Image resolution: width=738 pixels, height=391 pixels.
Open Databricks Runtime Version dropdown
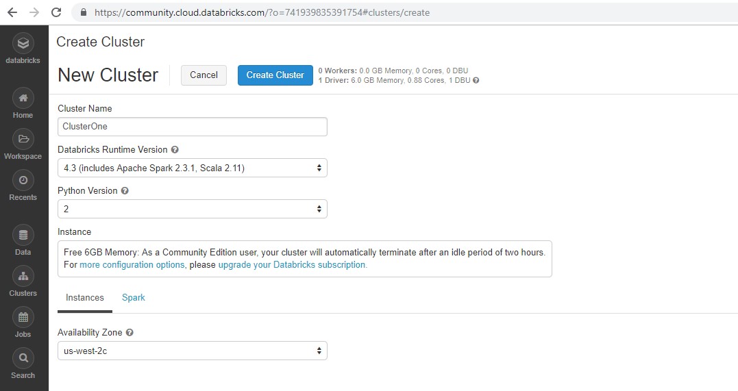(192, 168)
